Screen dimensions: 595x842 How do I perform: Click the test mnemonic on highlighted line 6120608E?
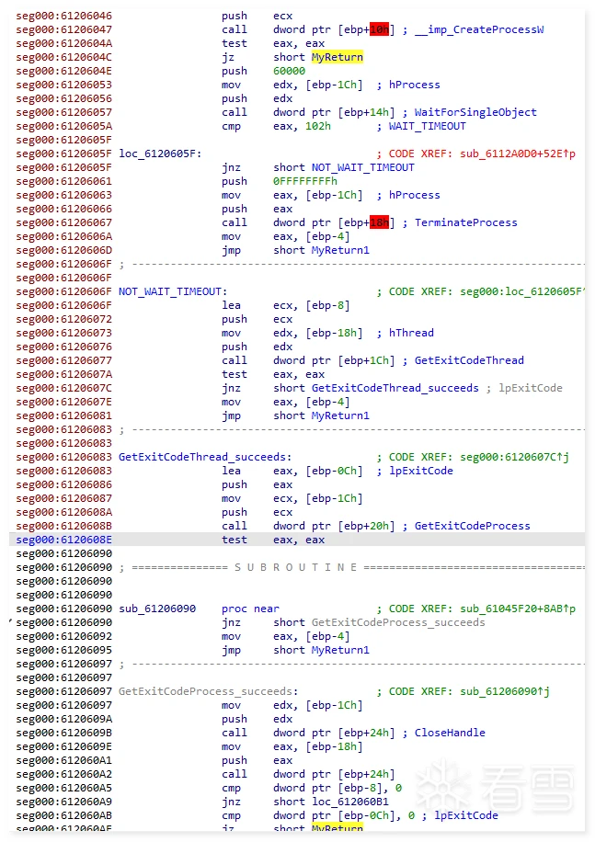[x=235, y=540]
